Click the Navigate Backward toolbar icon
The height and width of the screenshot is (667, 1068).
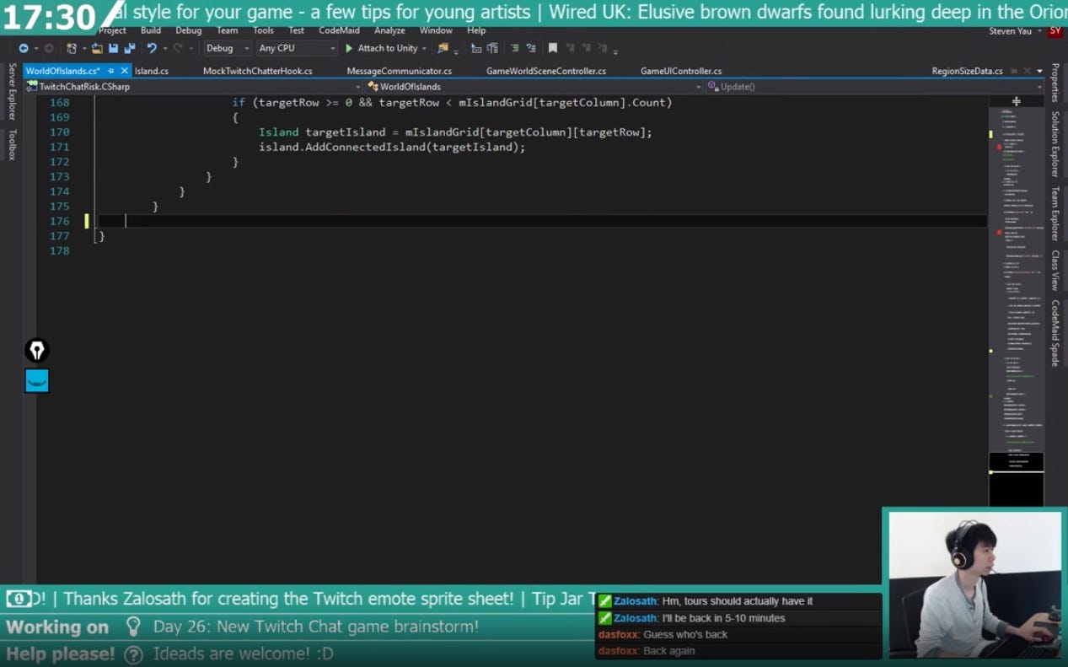24,48
